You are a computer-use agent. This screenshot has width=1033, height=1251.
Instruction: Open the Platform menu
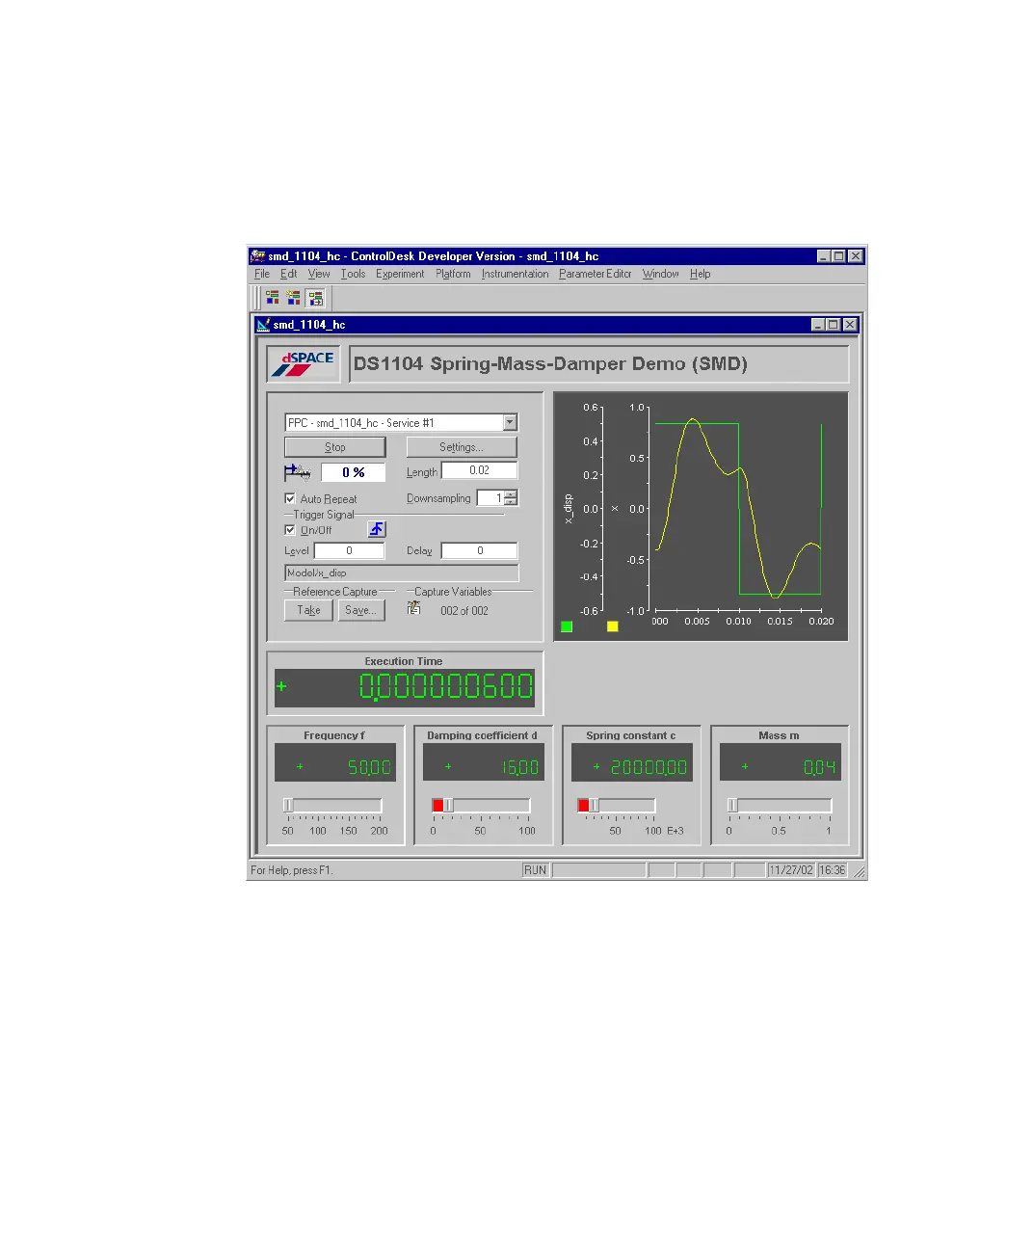tap(453, 274)
